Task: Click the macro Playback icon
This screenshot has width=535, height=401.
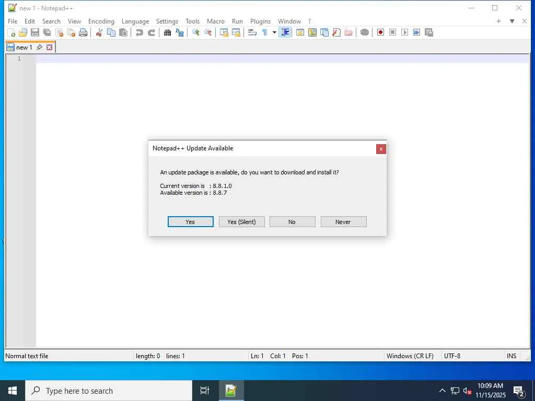Action: [x=405, y=33]
